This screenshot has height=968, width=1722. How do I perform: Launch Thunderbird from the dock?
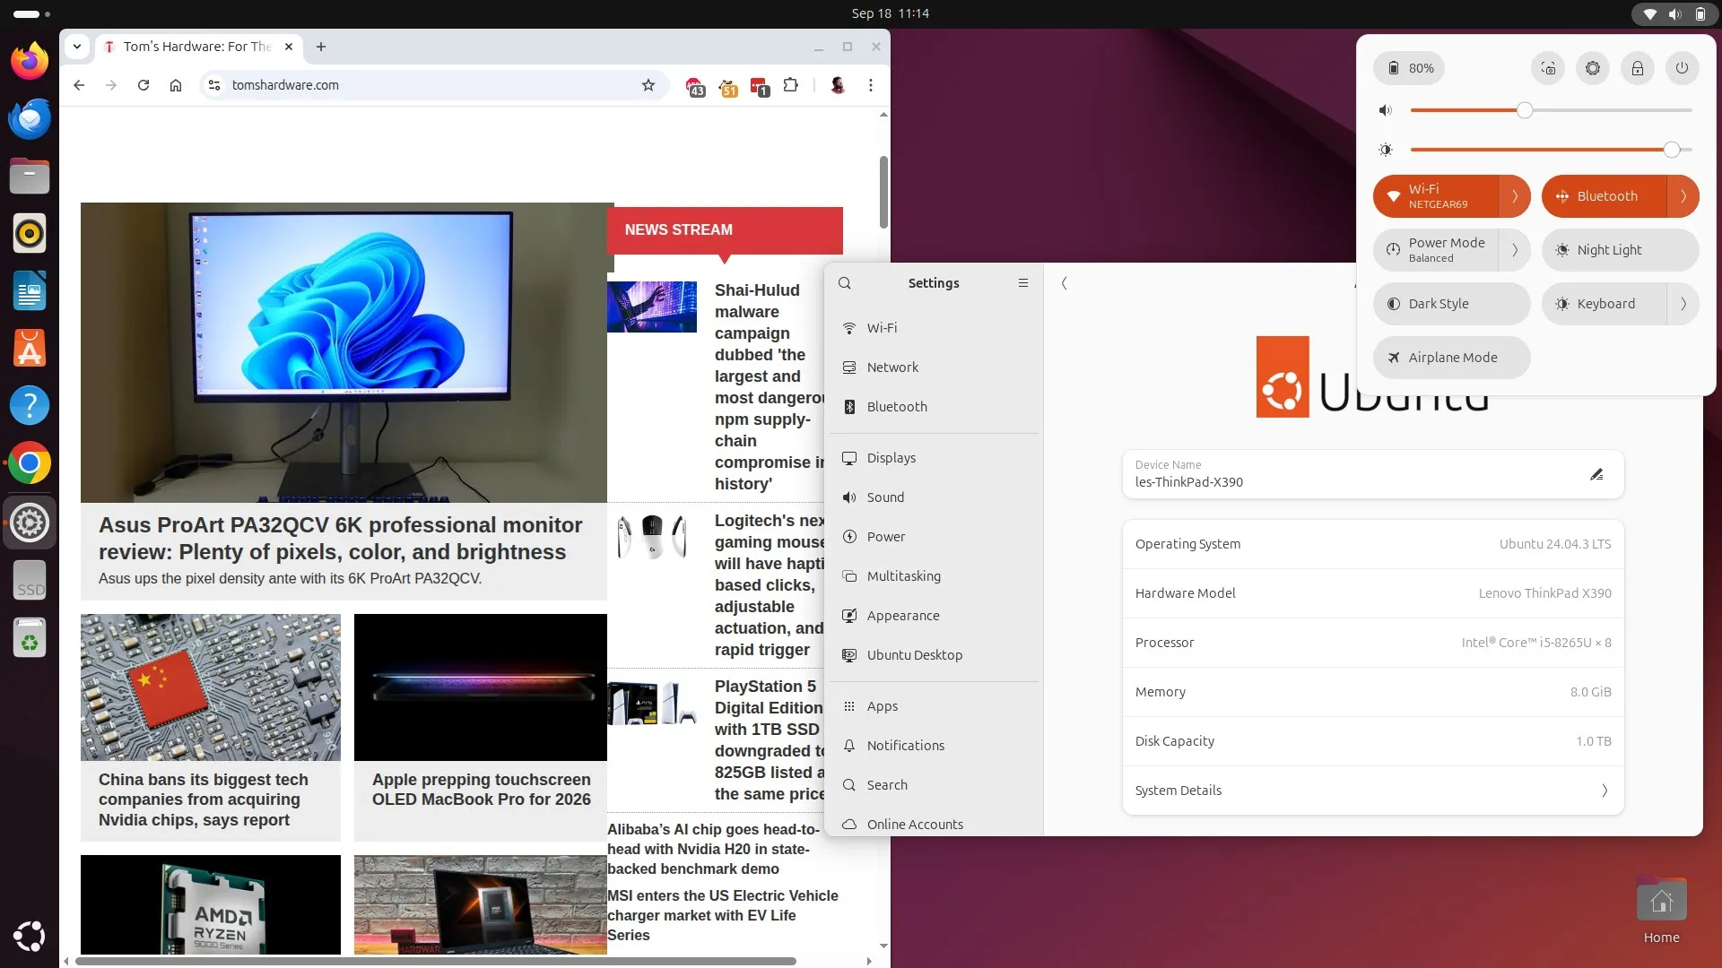click(30, 118)
